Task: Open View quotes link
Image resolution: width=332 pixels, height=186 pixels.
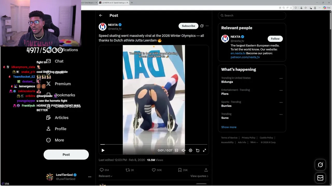Action: (x=199, y=176)
